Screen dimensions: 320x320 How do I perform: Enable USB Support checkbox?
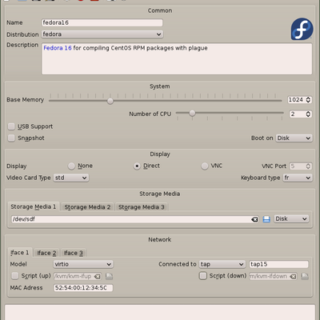(11, 126)
